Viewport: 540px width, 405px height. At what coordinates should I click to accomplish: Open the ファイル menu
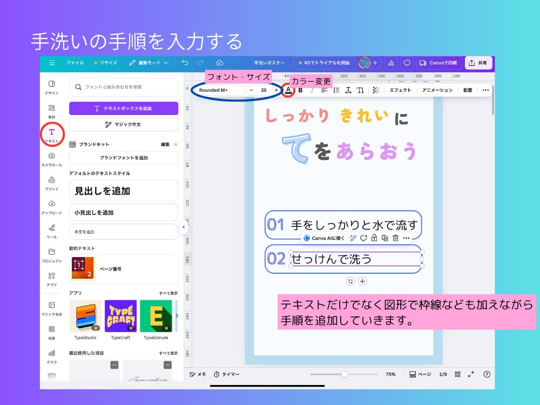(x=75, y=63)
